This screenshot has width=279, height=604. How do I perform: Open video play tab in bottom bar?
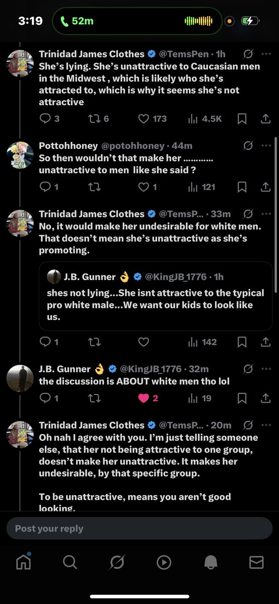coord(164,562)
